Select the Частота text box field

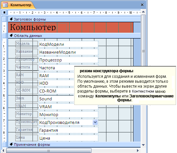pyautogui.click(x=56, y=68)
